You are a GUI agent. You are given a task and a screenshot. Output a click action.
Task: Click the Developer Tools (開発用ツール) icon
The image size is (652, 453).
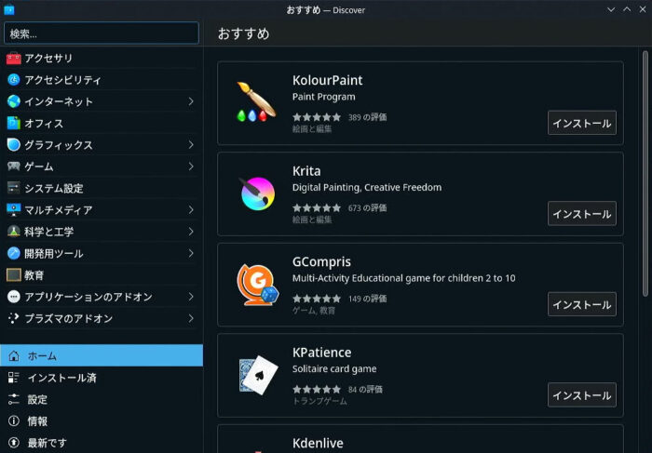pos(13,253)
